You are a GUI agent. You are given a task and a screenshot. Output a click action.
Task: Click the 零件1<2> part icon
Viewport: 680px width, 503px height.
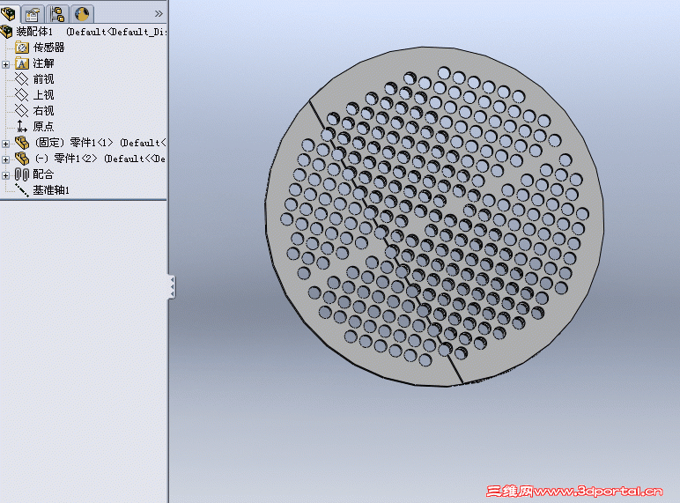(x=22, y=159)
